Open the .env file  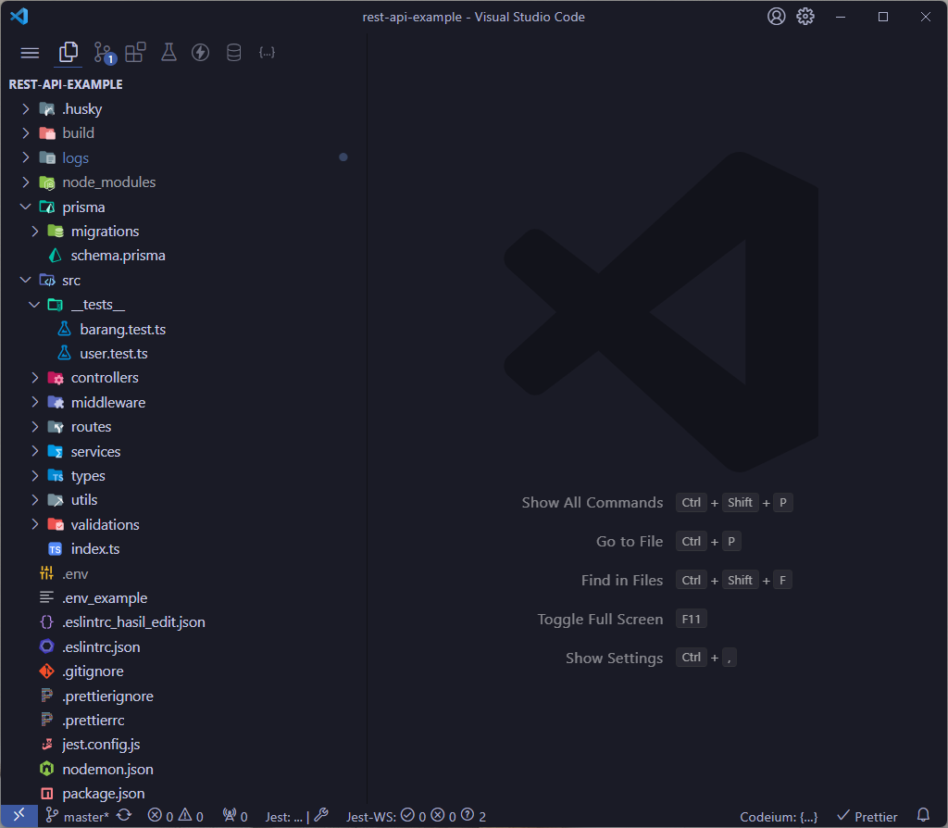click(x=184, y=573)
